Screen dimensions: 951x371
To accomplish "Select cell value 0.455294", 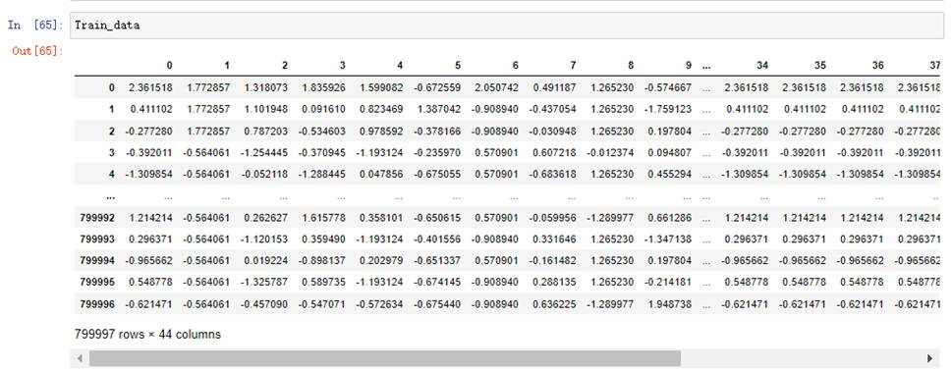I will tap(670, 175).
